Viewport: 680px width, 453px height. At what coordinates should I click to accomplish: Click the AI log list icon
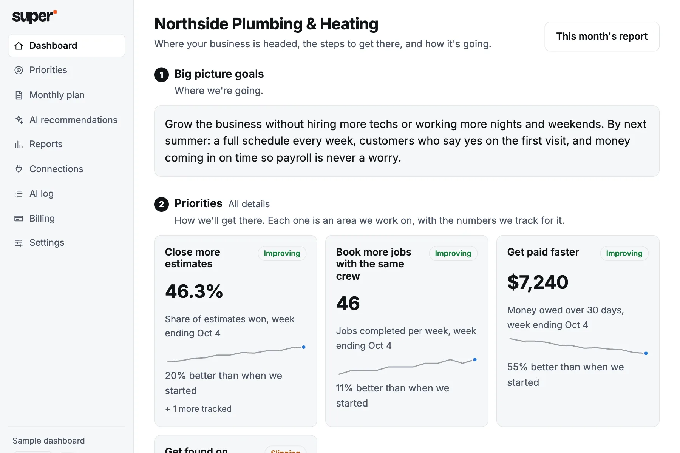click(x=19, y=194)
